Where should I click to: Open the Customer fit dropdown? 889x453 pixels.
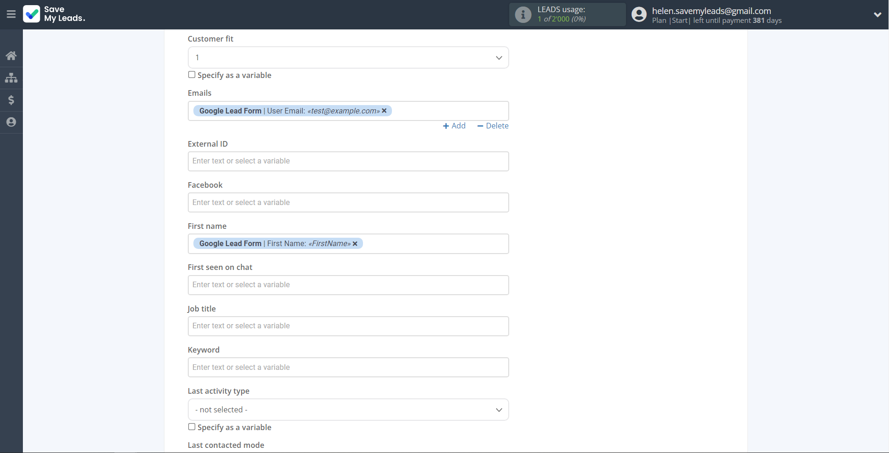click(348, 57)
